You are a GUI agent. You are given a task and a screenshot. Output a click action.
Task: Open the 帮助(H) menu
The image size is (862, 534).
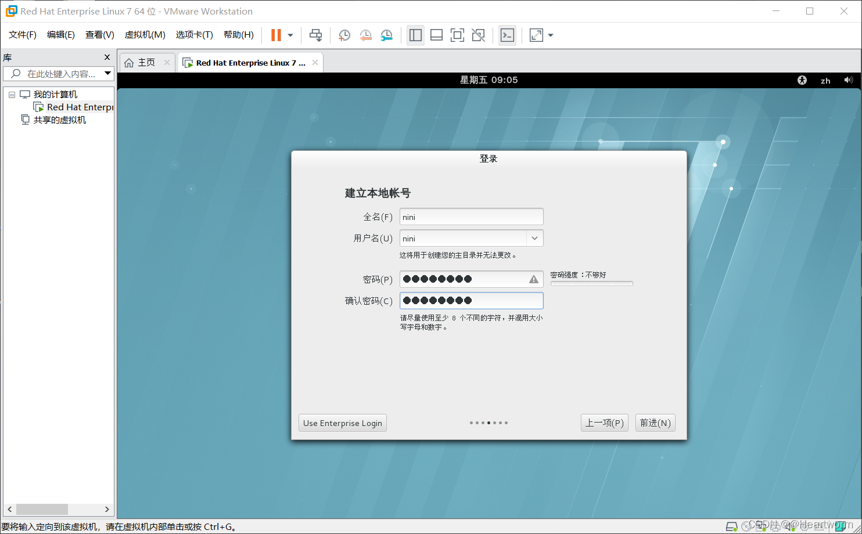click(239, 35)
